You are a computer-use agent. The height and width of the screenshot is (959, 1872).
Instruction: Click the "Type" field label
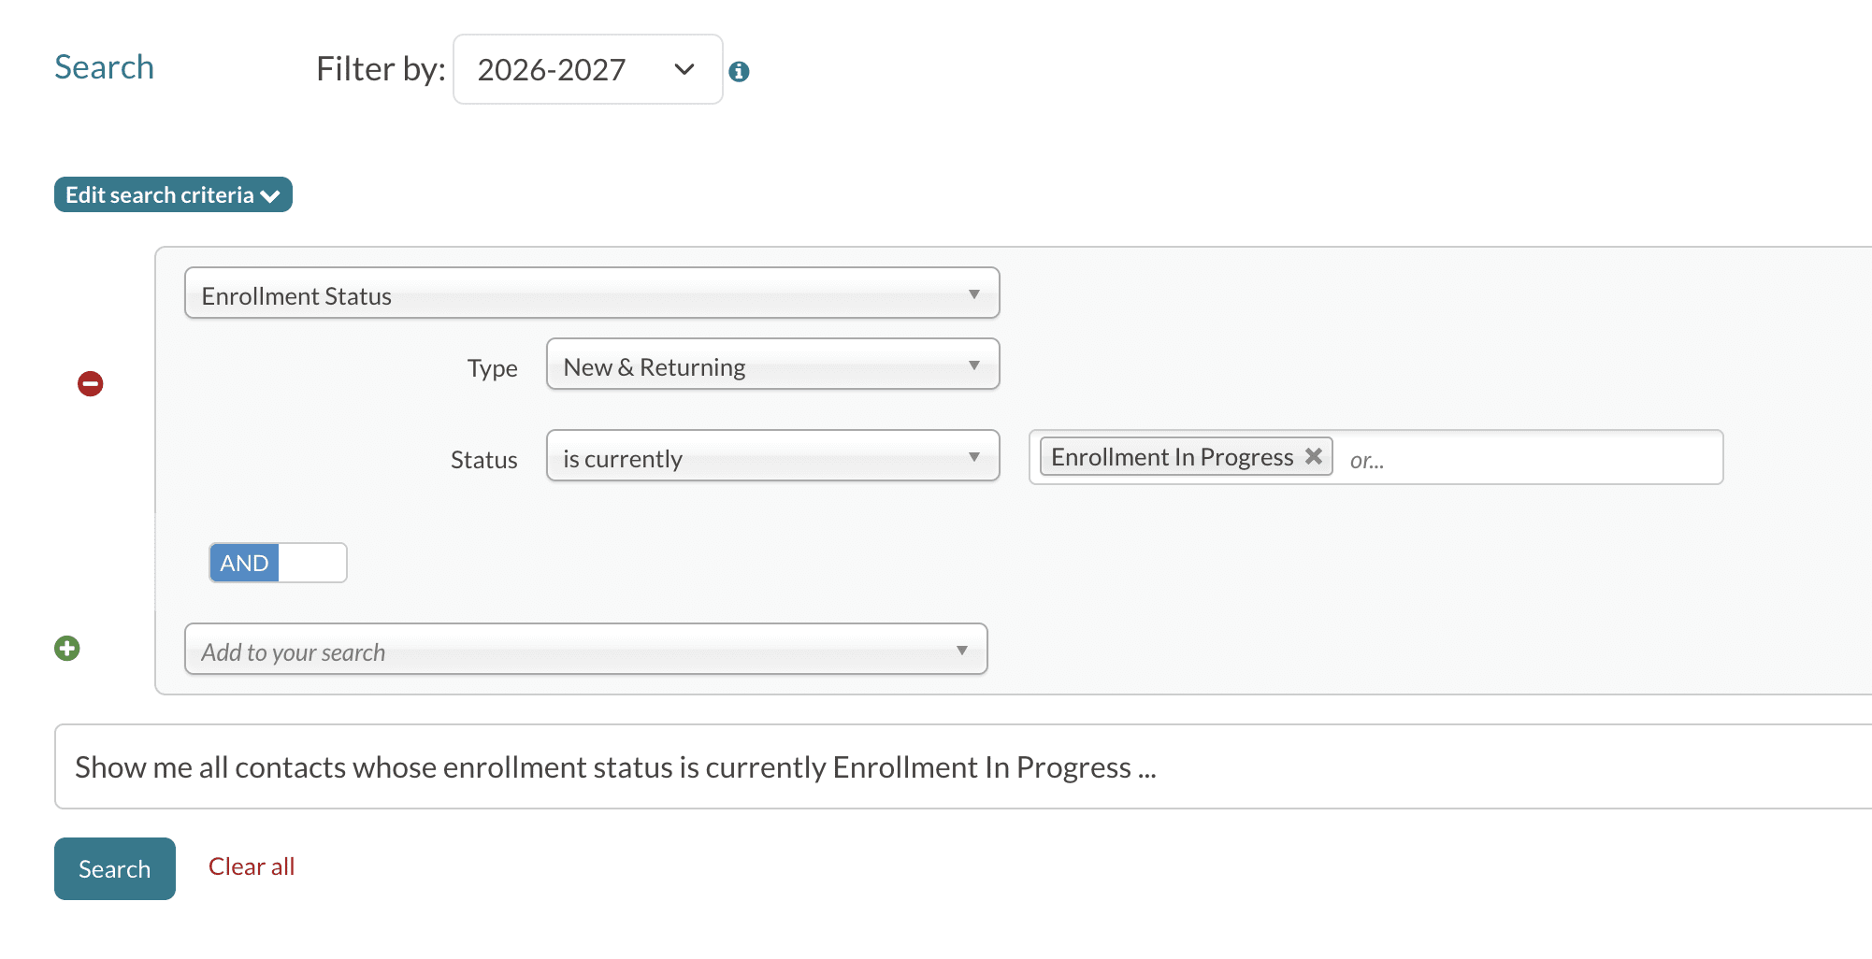coord(492,368)
